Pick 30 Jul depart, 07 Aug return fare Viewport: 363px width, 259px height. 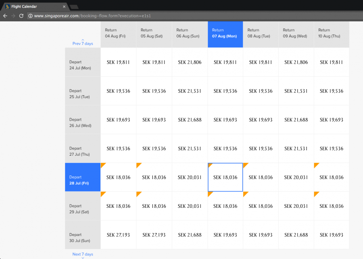pos(225,235)
